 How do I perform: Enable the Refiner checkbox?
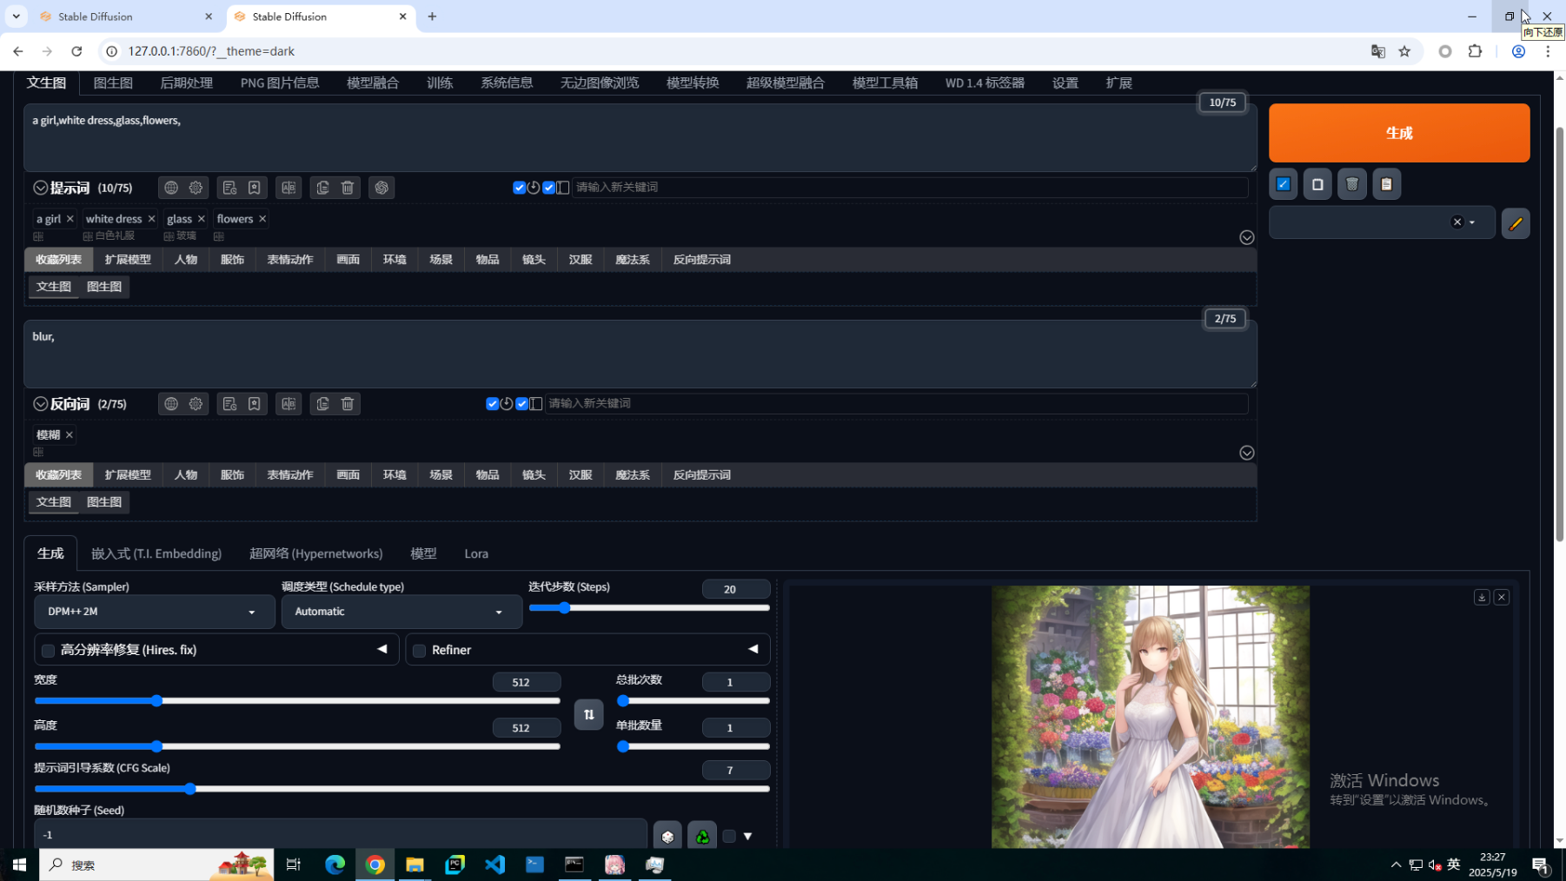[419, 650]
